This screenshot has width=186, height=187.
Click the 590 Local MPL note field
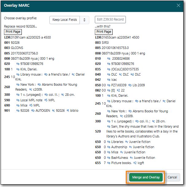click(29, 100)
